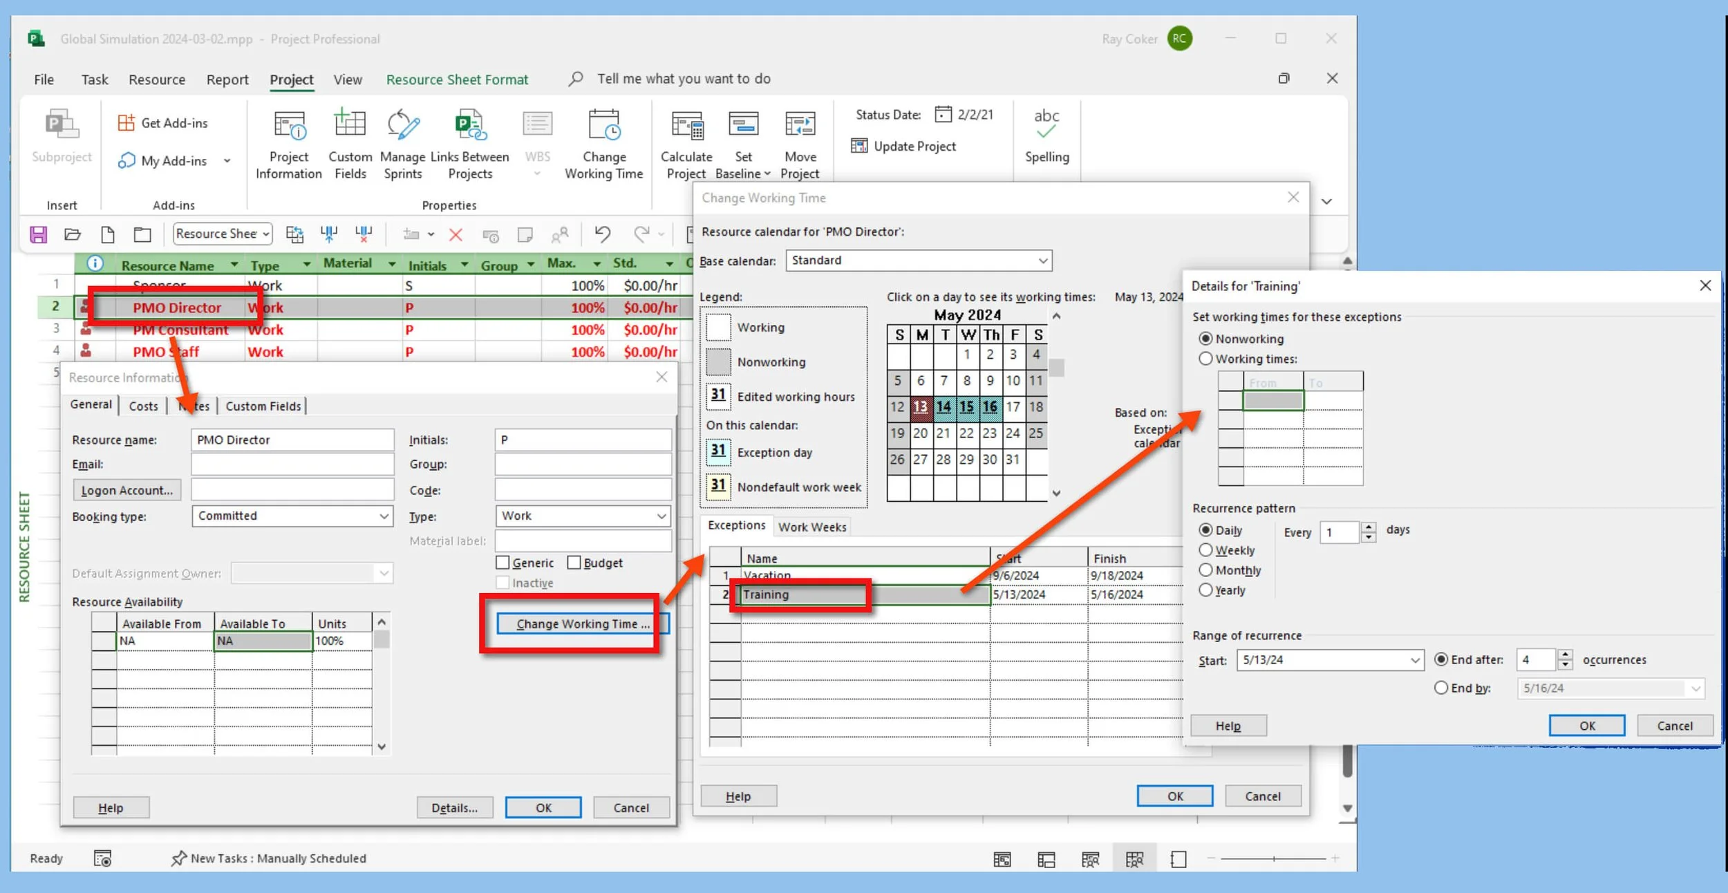Open the Task ribbon tab

pyautogui.click(x=95, y=79)
